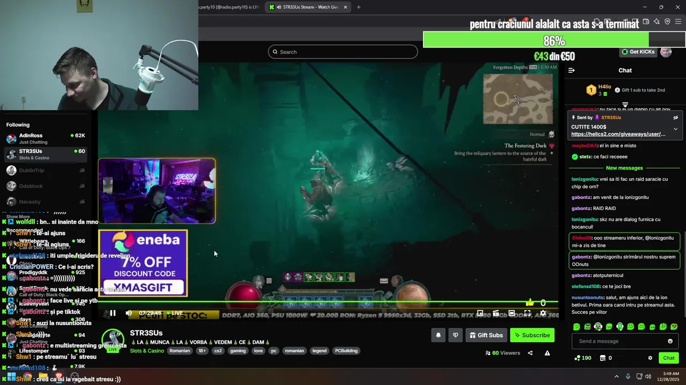
Task: Open the channel points 190 balance
Action: [x=583, y=358]
